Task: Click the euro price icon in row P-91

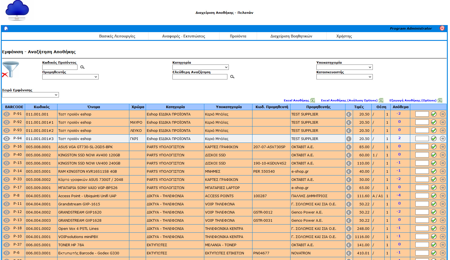Action: point(349,114)
